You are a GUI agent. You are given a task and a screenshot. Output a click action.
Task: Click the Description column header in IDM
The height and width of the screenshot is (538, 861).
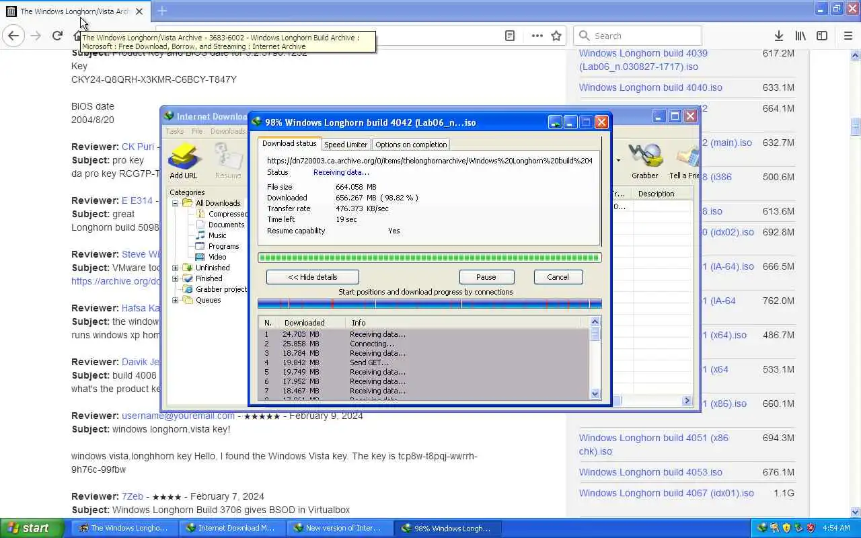tap(663, 194)
